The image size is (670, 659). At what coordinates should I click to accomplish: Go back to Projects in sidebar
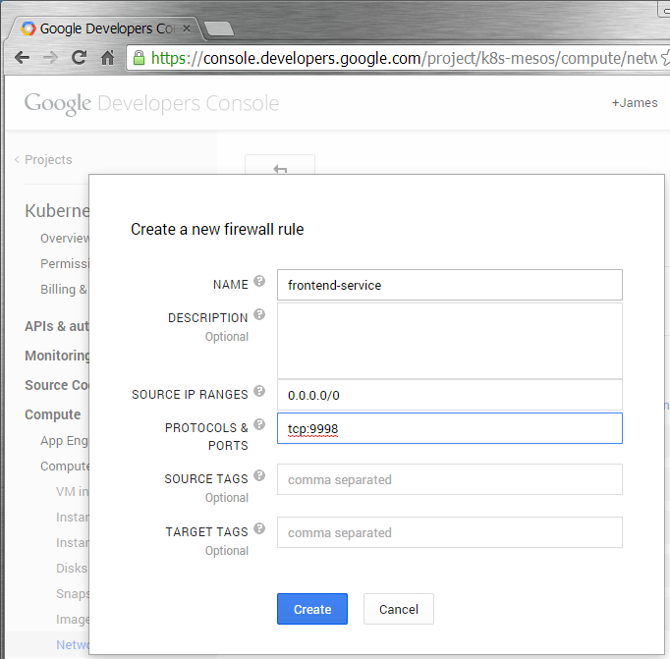(x=46, y=160)
